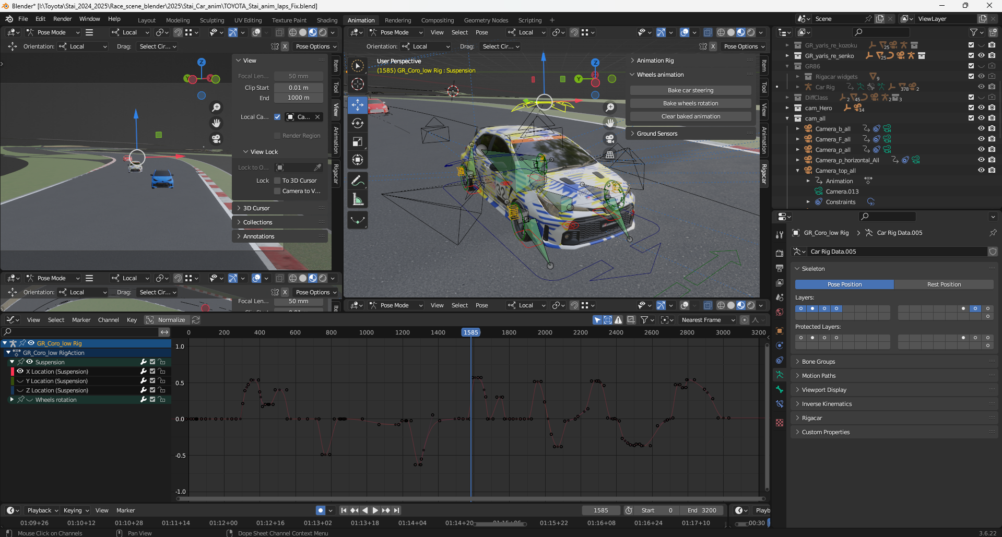Click the End frame field showing 3200
This screenshot has height=537, width=1002.
point(702,510)
